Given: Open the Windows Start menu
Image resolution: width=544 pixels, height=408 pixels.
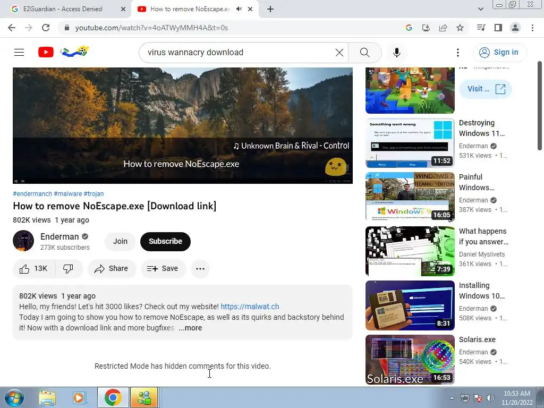Looking at the screenshot, I should (x=14, y=397).
